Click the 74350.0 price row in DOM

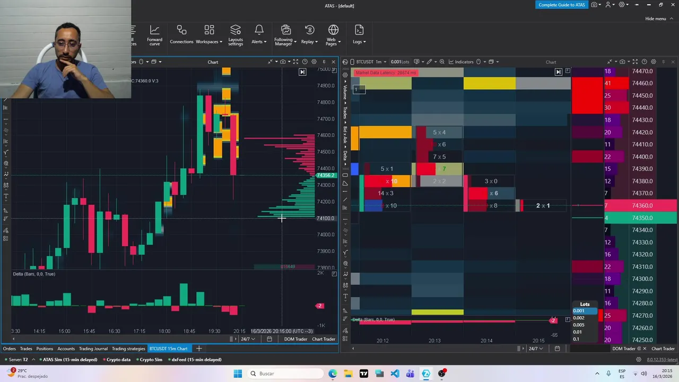point(640,218)
